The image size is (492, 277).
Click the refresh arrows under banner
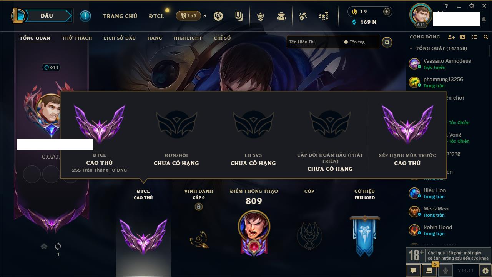(x=58, y=246)
